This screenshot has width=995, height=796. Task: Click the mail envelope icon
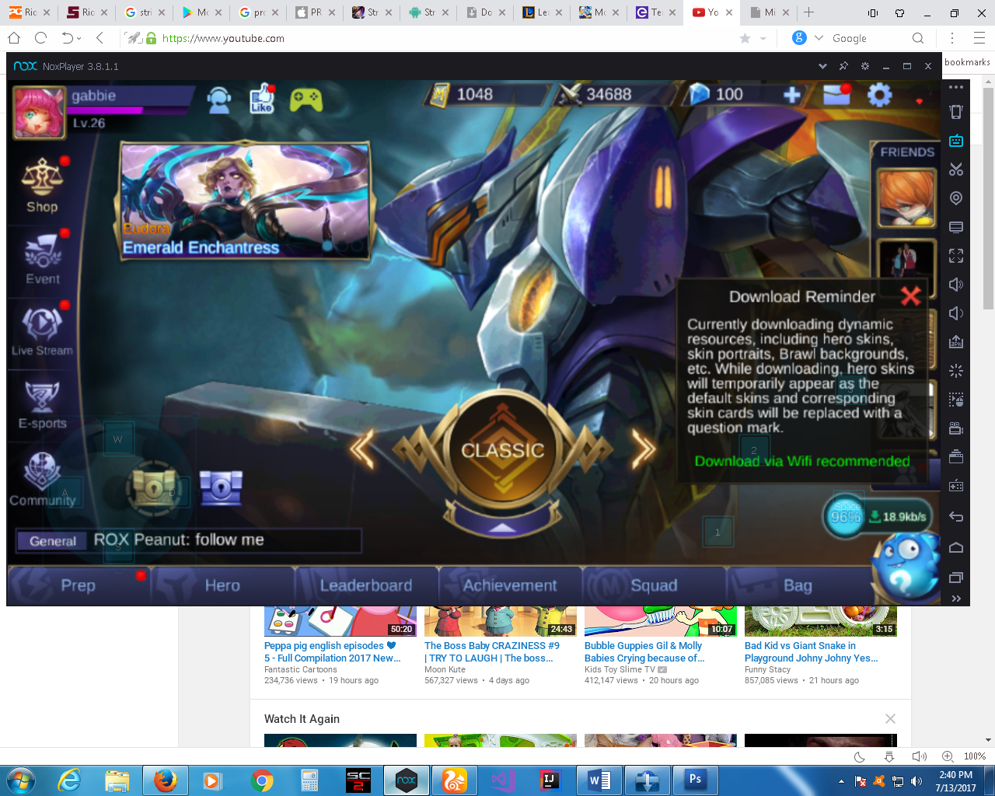click(x=836, y=95)
